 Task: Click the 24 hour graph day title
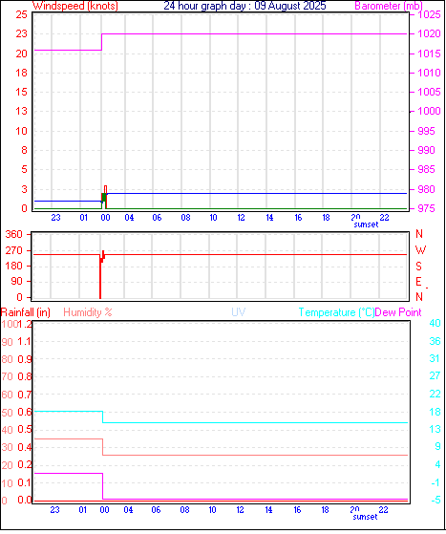pyautogui.click(x=244, y=6)
